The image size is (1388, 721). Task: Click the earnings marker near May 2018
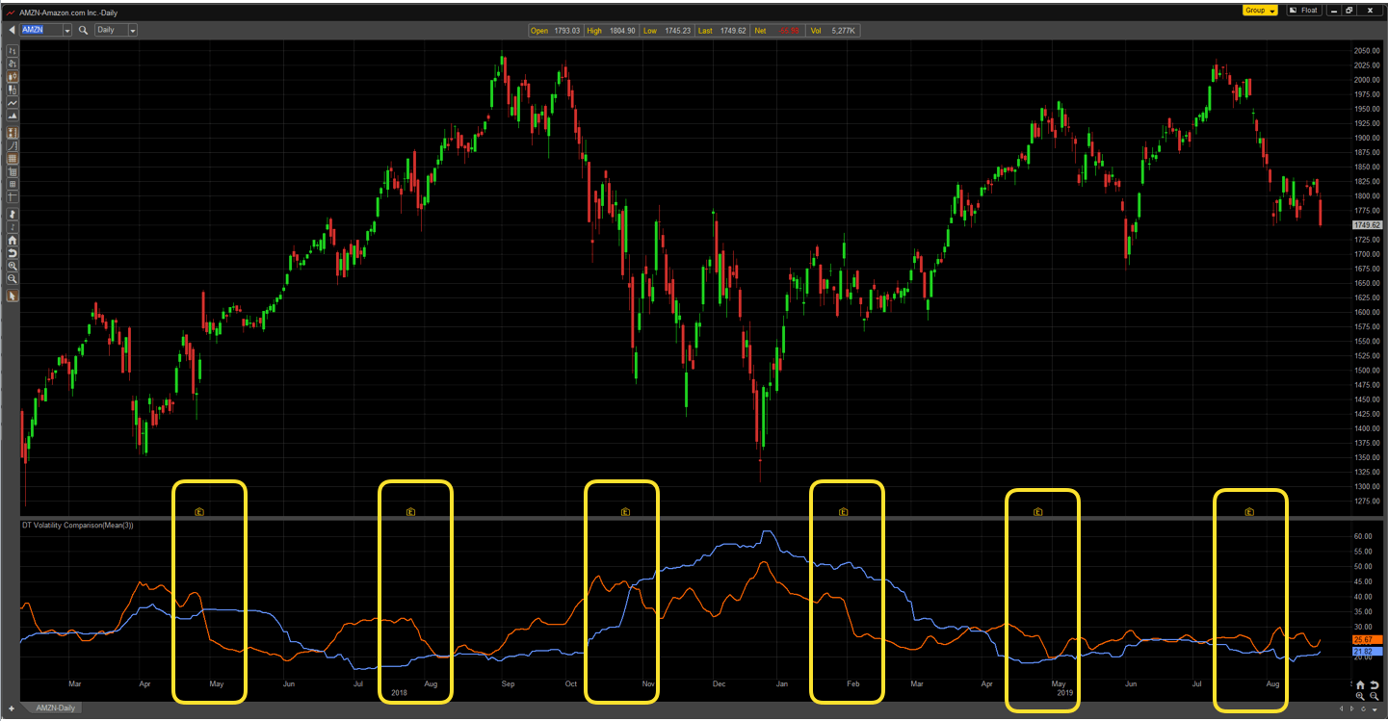coord(199,511)
